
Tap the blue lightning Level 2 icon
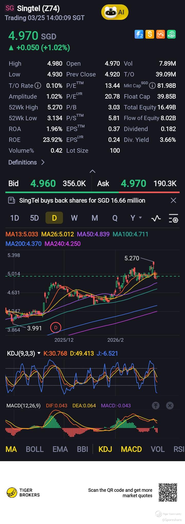point(139,34)
